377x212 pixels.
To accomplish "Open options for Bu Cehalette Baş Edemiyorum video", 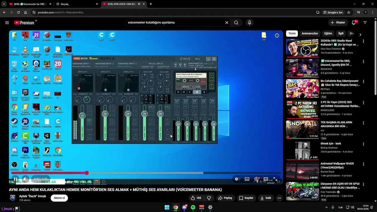I will tap(363, 82).
